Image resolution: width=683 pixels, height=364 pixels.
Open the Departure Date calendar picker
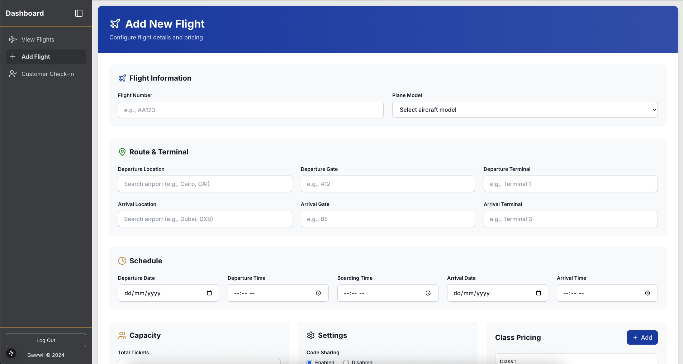[209, 293]
